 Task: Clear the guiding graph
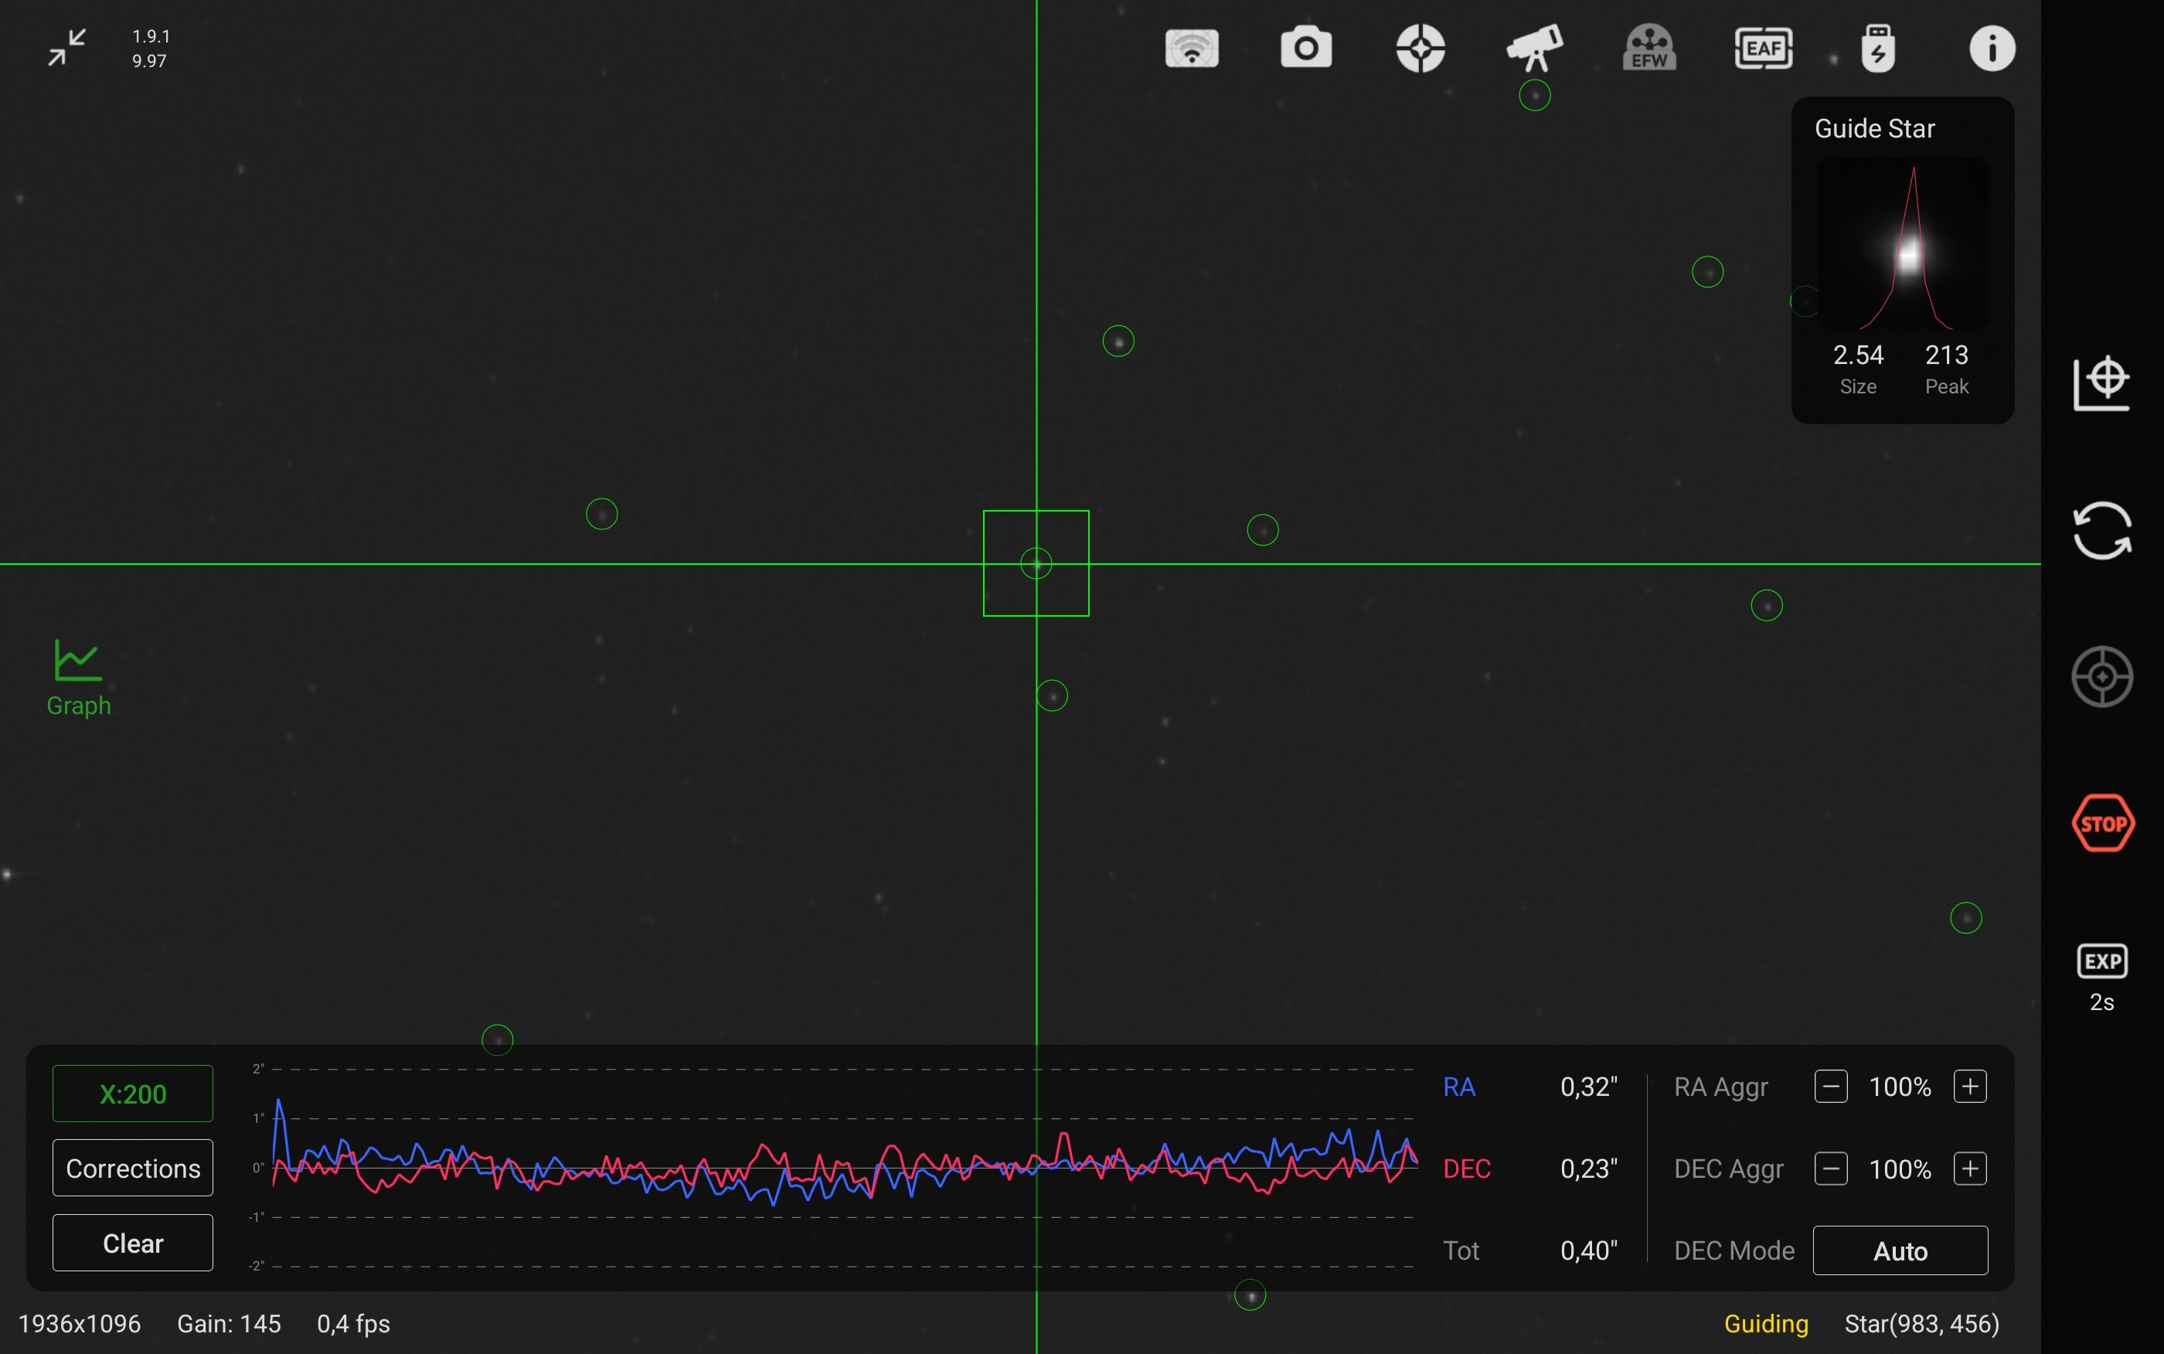132,1243
